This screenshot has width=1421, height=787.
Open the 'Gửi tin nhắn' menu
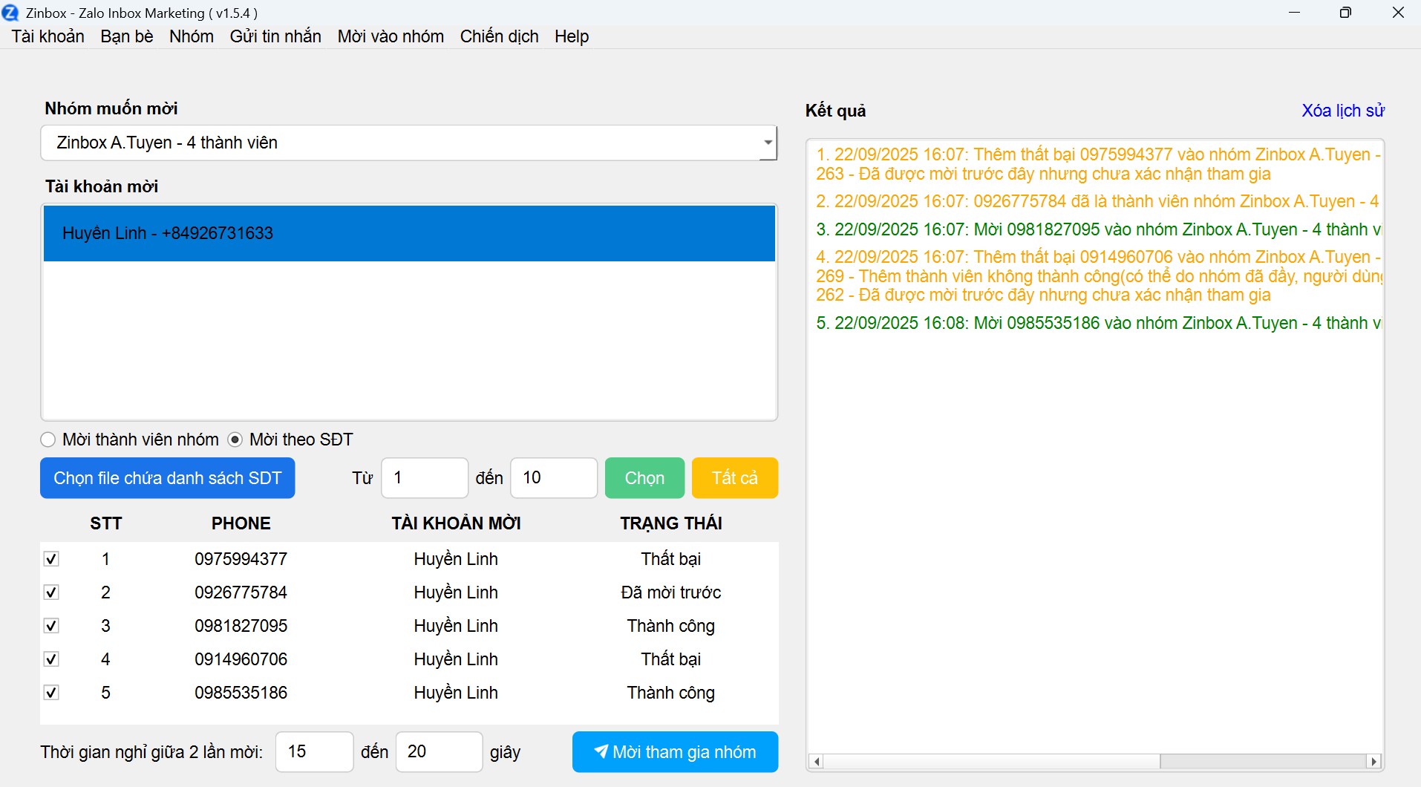pyautogui.click(x=275, y=36)
